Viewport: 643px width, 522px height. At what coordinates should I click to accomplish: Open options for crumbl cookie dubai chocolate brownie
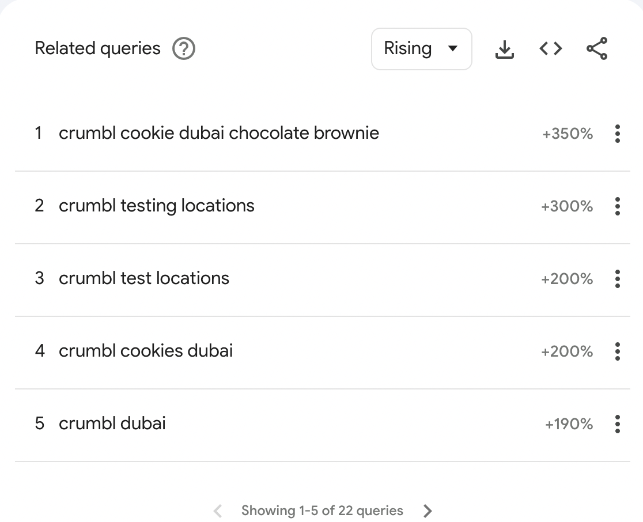tap(618, 134)
